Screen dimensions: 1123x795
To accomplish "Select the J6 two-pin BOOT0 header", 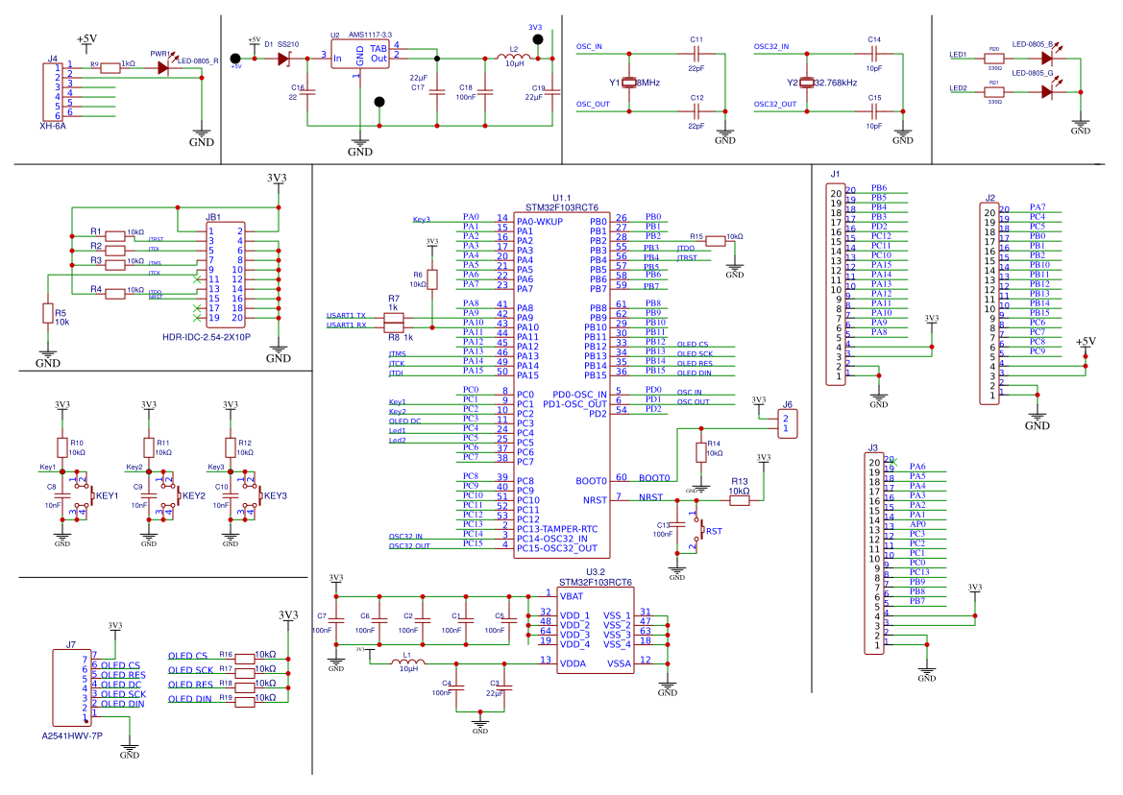I will pos(787,423).
